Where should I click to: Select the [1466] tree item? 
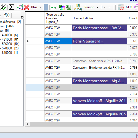[x=7, y=26]
